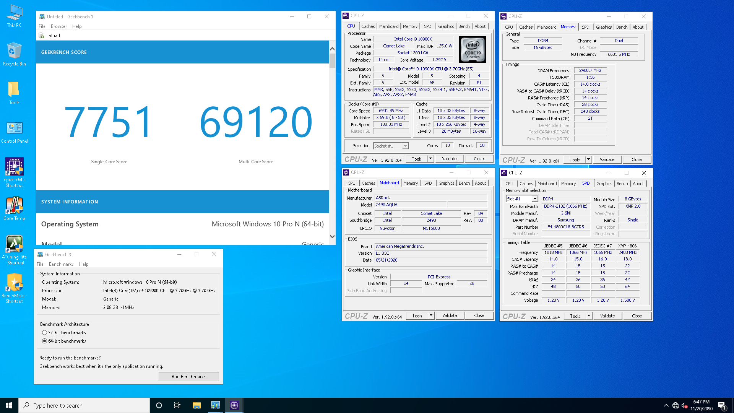Open the Tools folder on desktop
This screenshot has width=734, height=413.
point(14,93)
